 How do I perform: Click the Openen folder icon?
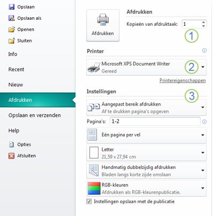coord(12,29)
